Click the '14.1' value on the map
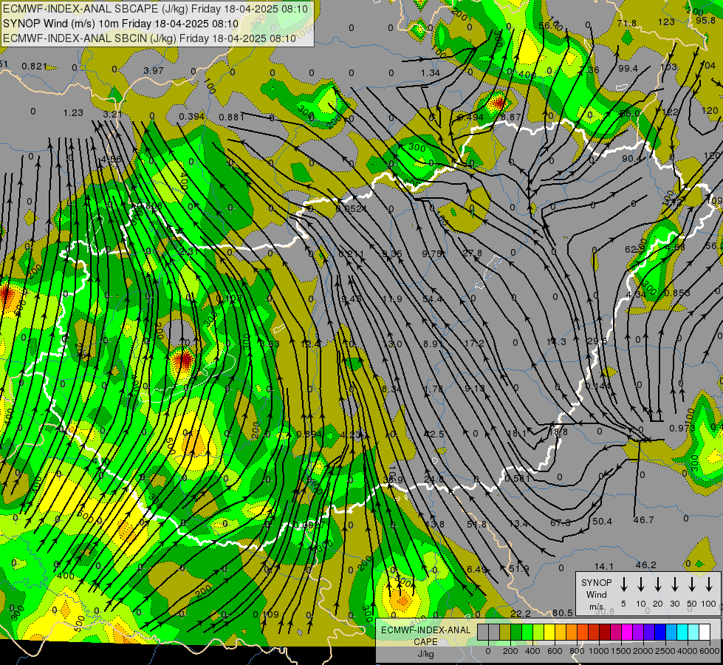The width and height of the screenshot is (723, 665). coord(604,566)
